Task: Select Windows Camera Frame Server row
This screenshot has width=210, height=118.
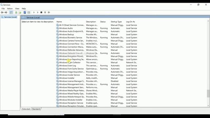Action: pos(97,41)
